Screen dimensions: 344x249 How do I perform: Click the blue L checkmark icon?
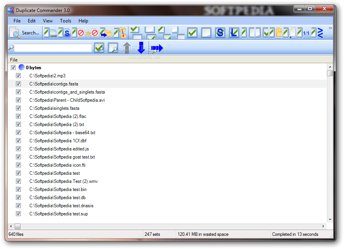tap(234, 33)
